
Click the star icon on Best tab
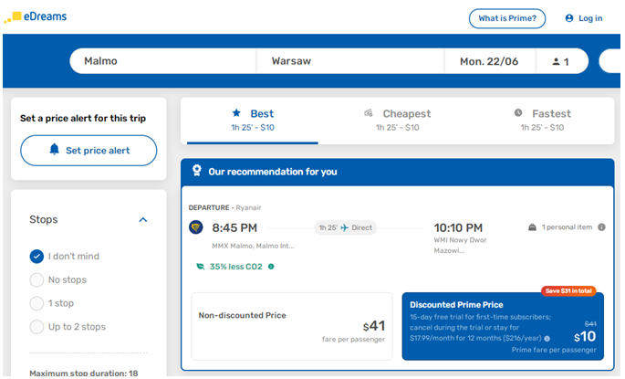pos(236,113)
